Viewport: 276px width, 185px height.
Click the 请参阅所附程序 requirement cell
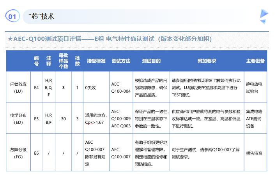click(x=206, y=88)
